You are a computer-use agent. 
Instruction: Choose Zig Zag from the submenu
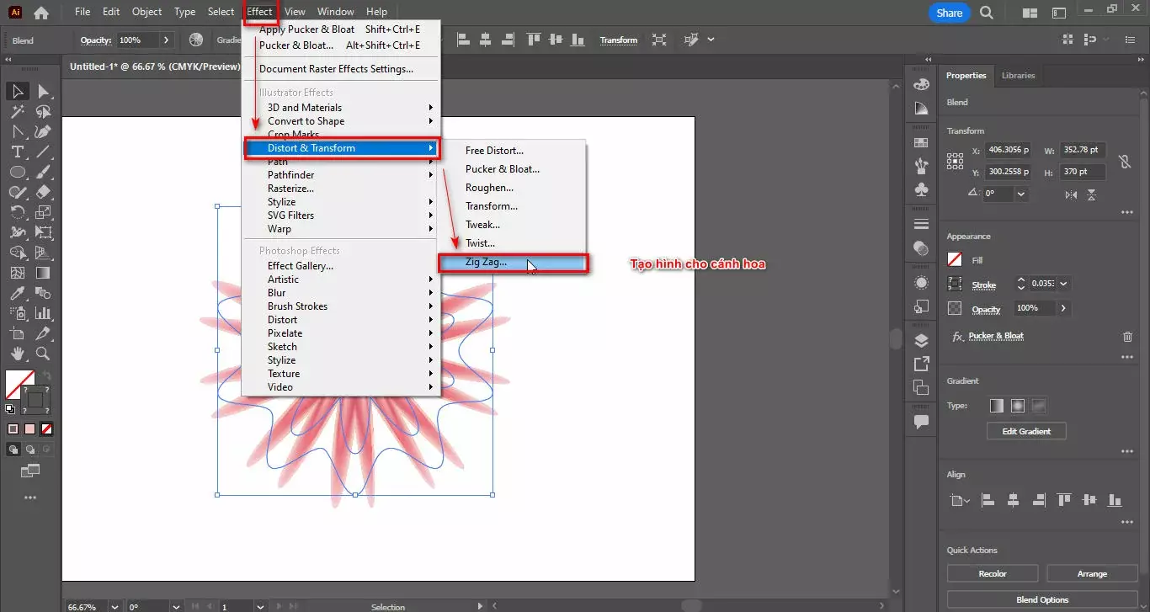point(487,263)
